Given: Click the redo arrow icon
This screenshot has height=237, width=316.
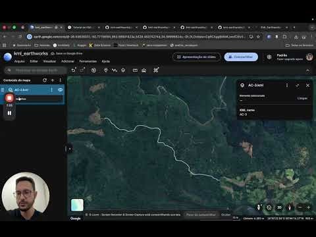Looking at the screenshot, I should [x=82, y=70].
